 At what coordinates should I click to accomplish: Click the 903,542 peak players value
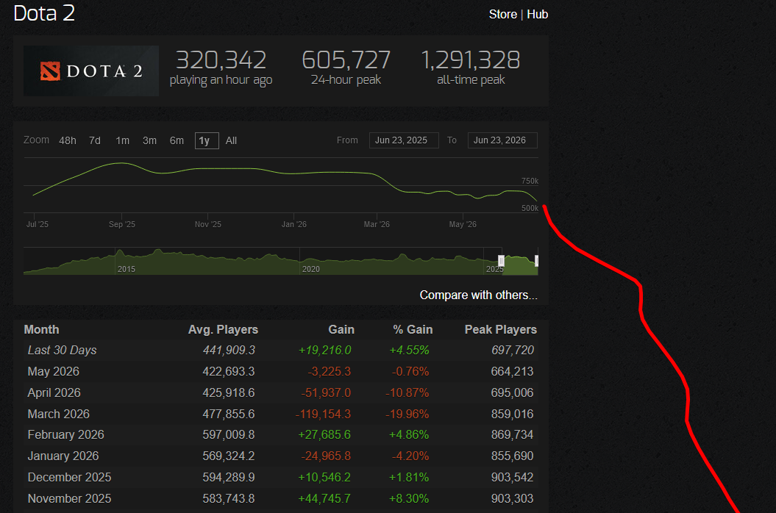pyautogui.click(x=512, y=478)
